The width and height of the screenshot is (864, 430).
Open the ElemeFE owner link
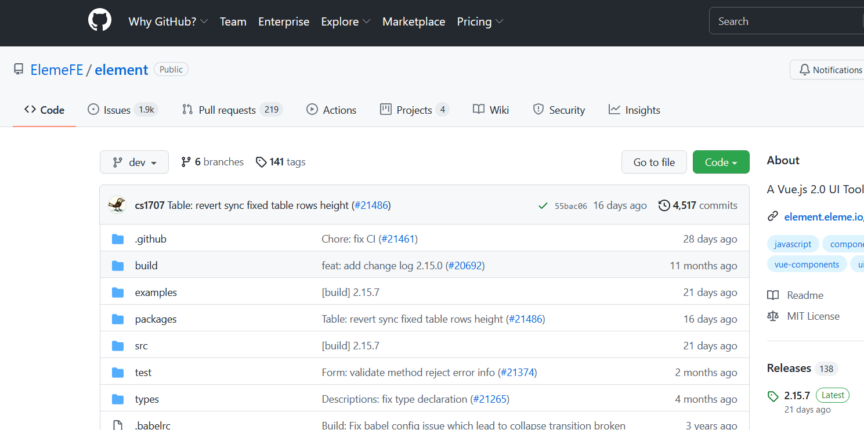click(57, 70)
